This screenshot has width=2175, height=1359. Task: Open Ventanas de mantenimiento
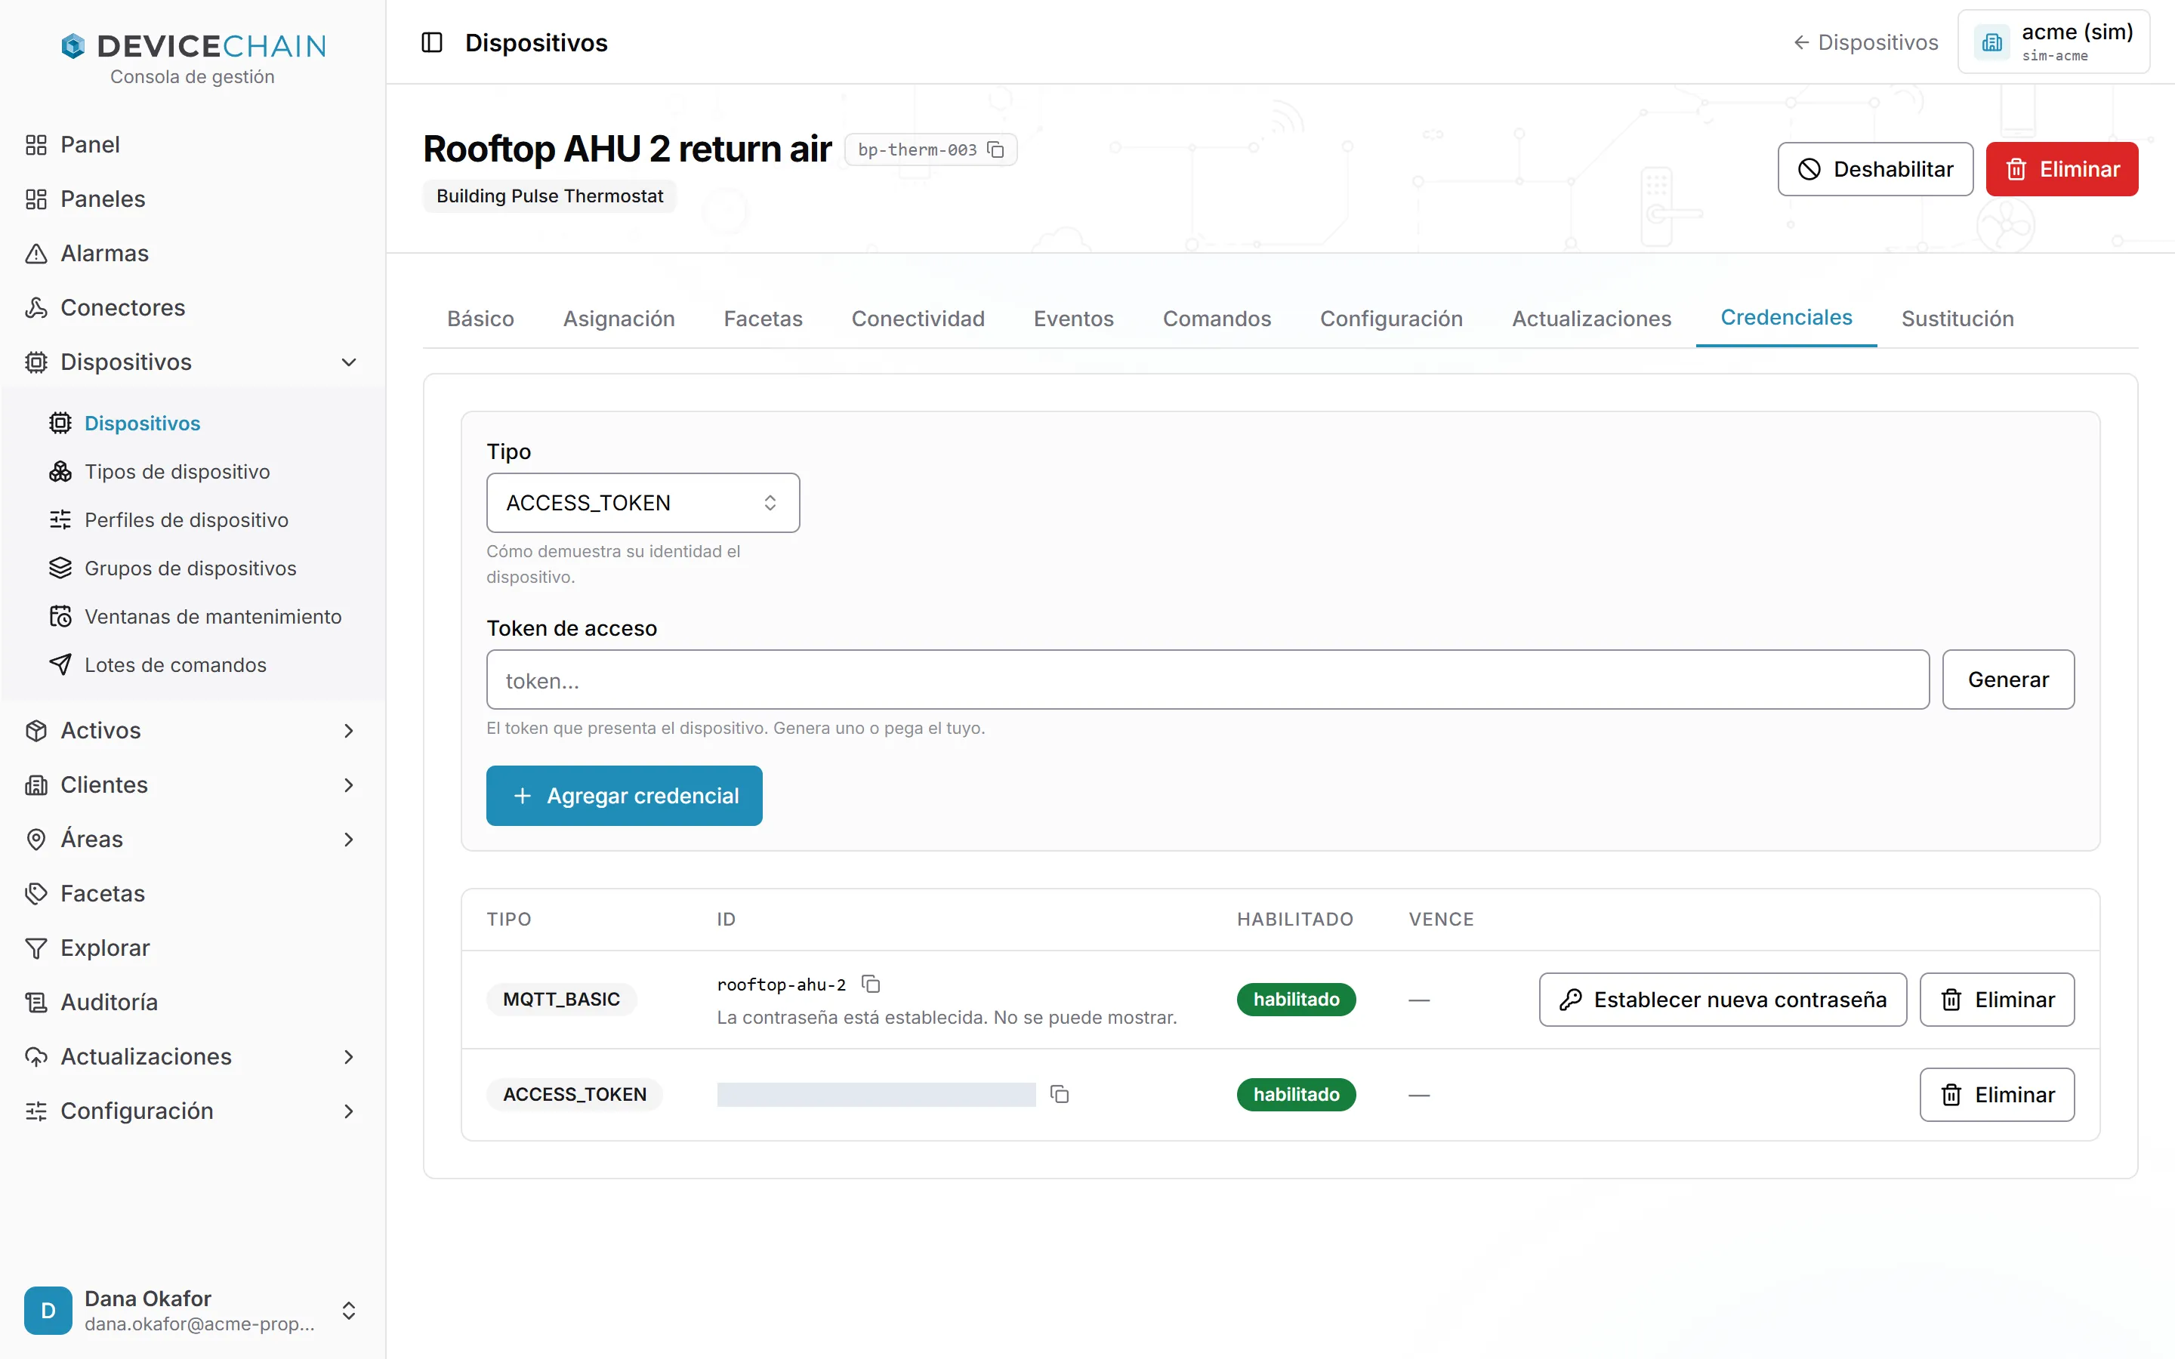tap(205, 617)
